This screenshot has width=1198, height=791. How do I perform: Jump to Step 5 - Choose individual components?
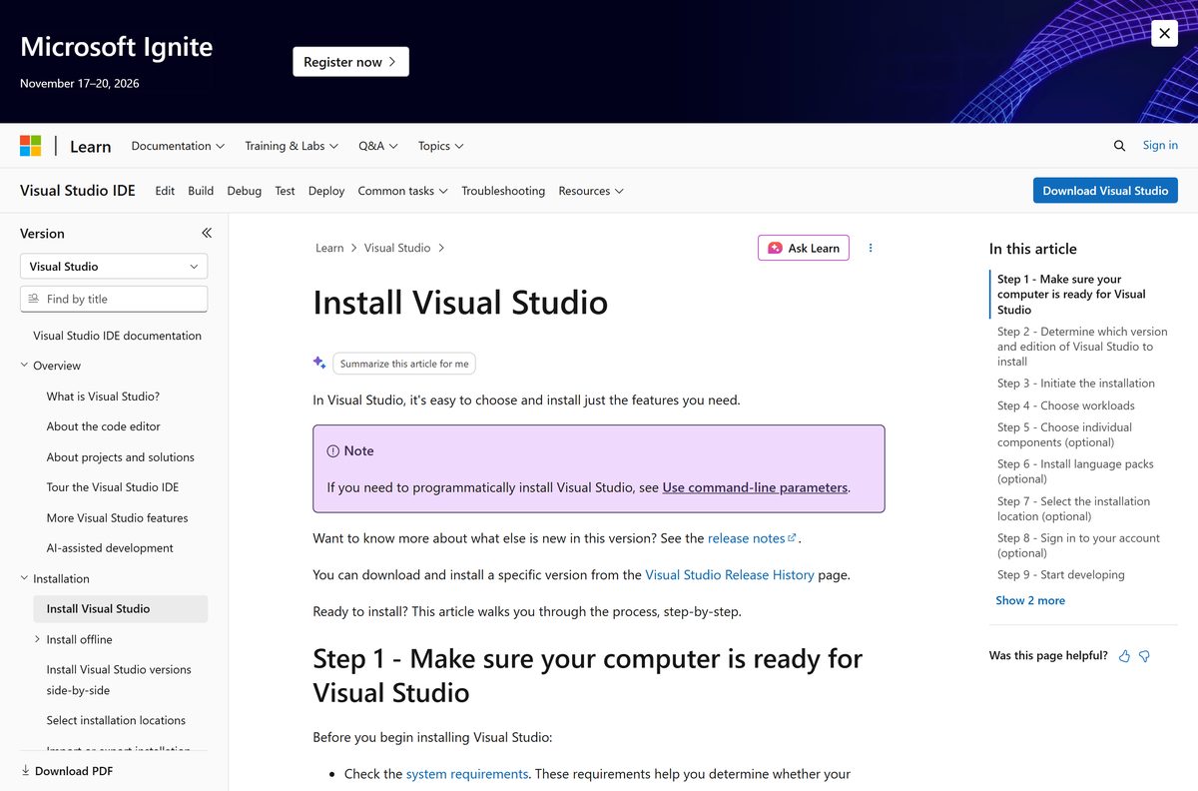(1064, 434)
